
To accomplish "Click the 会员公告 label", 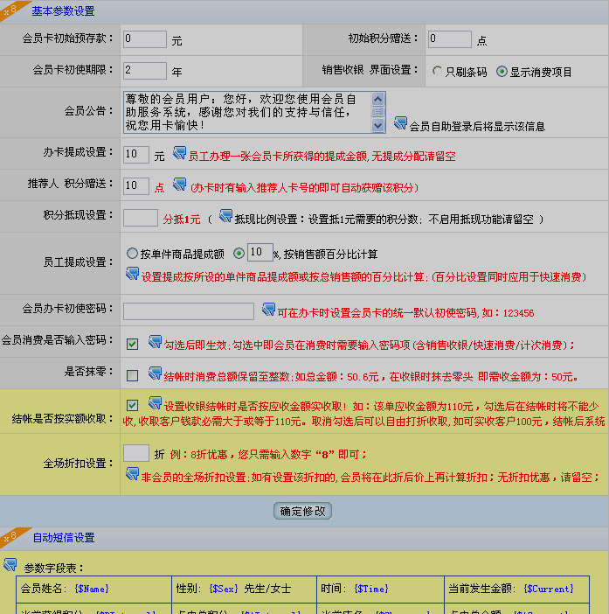I will 89,111.
